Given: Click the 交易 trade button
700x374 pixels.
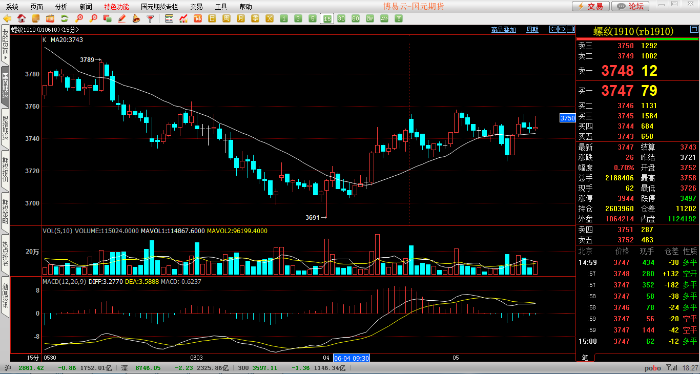Looking at the screenshot, I should pyautogui.click(x=590, y=6).
